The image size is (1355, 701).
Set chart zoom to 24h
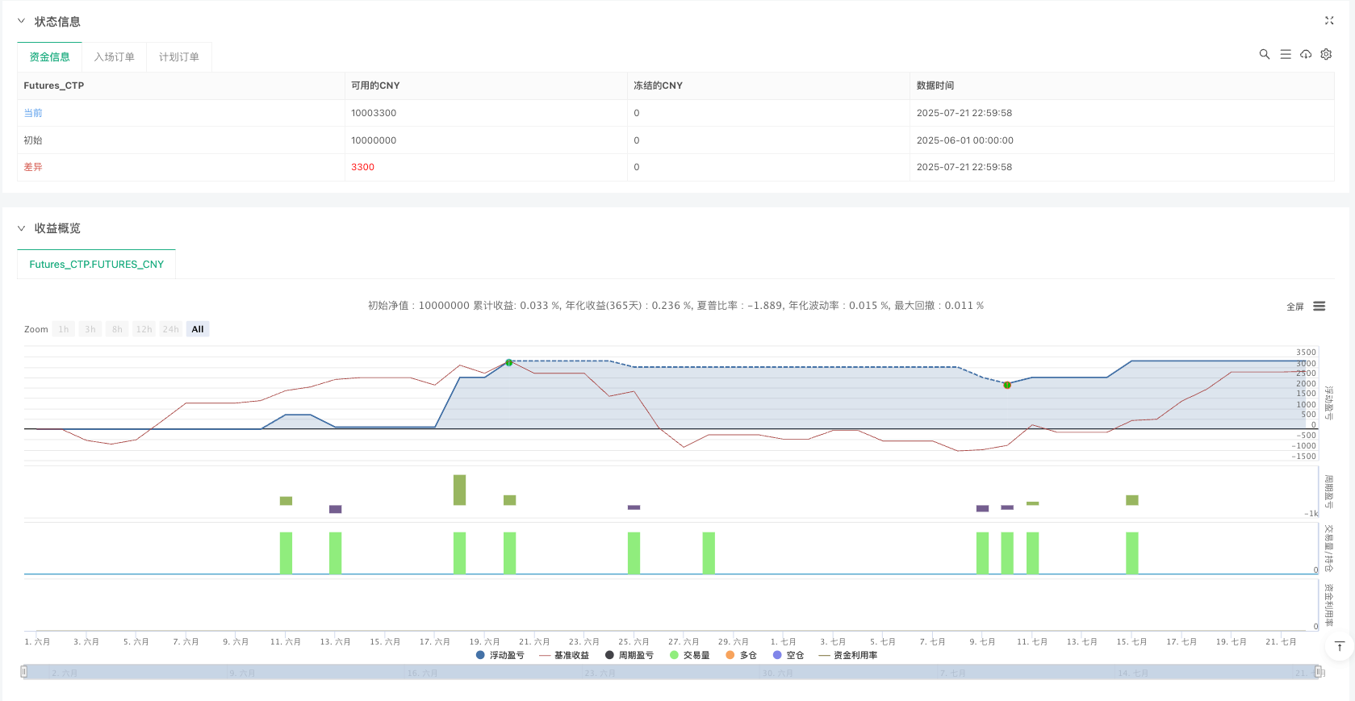click(x=171, y=329)
